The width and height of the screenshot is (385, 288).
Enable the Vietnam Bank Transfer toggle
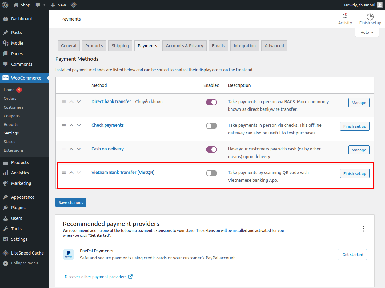[x=211, y=173]
